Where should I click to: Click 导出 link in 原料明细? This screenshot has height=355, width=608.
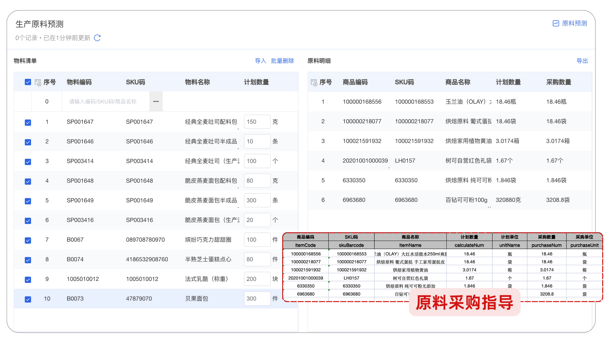coord(582,61)
